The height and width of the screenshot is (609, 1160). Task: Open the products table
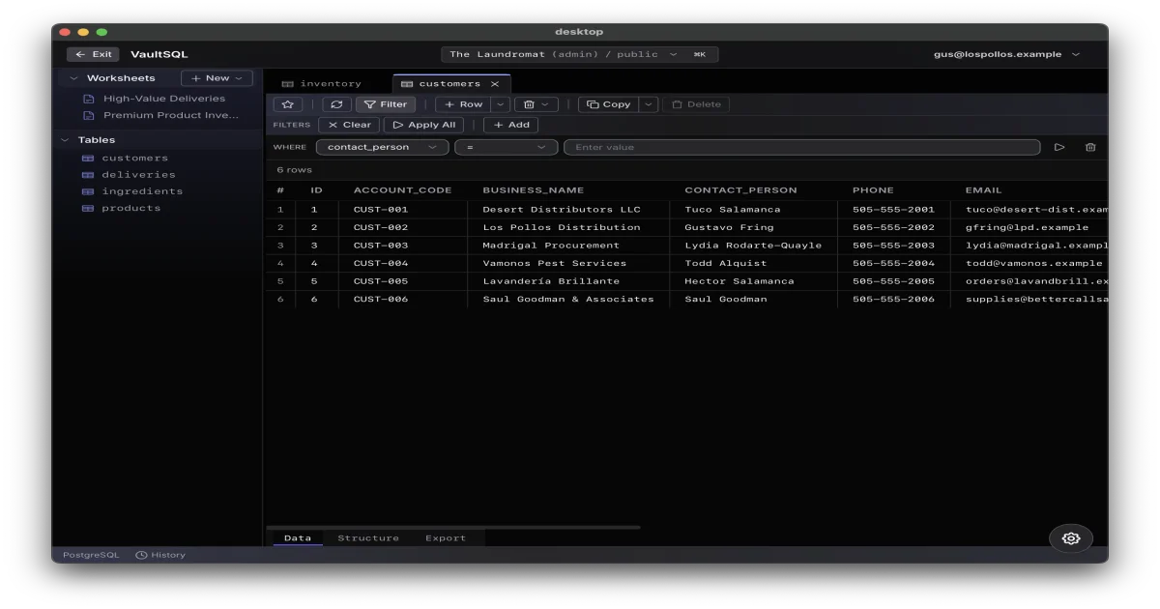click(x=131, y=208)
